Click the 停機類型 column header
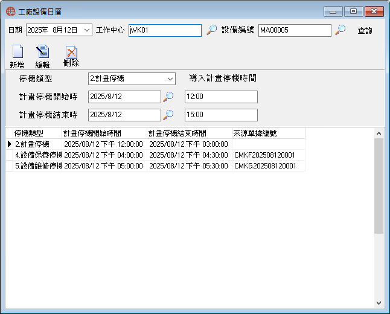390x314 pixels. [37, 133]
